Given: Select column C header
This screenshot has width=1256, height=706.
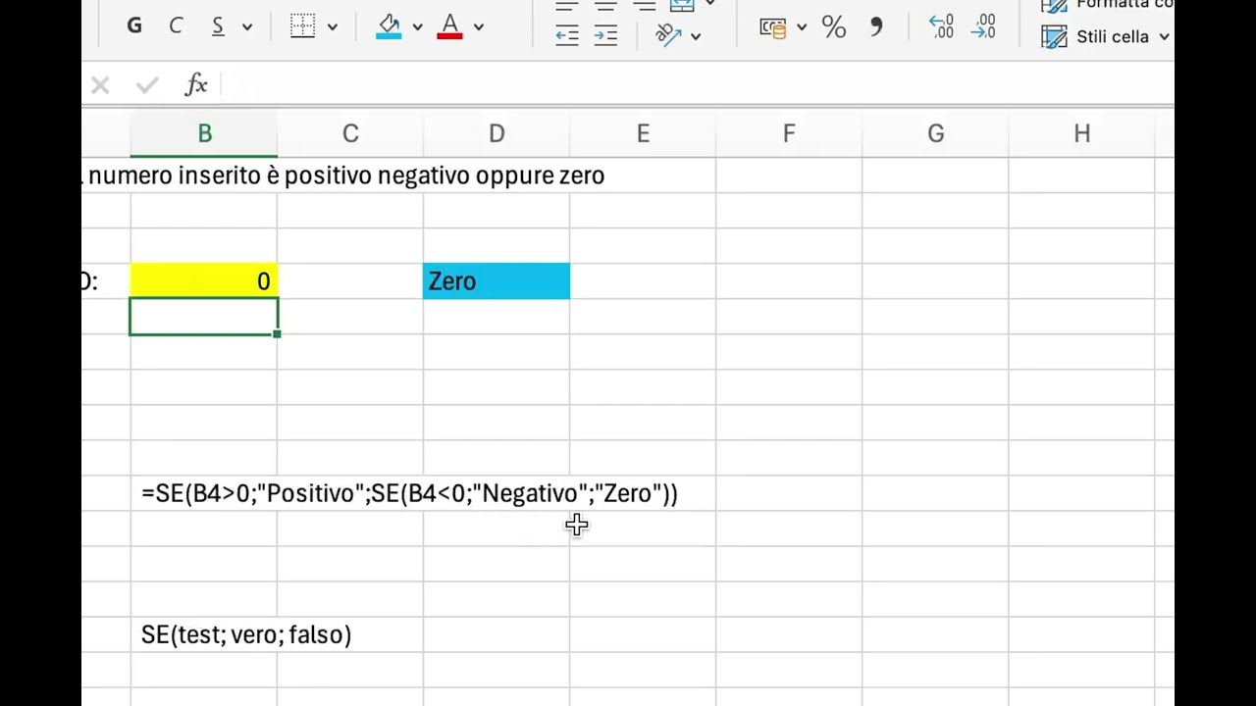Looking at the screenshot, I should (350, 133).
